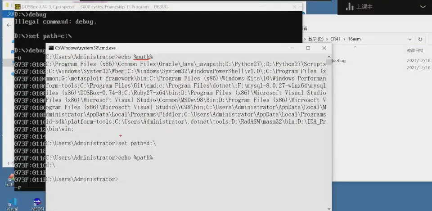
Task: Click the cmd.exe title bar text
Action: tap(85, 48)
